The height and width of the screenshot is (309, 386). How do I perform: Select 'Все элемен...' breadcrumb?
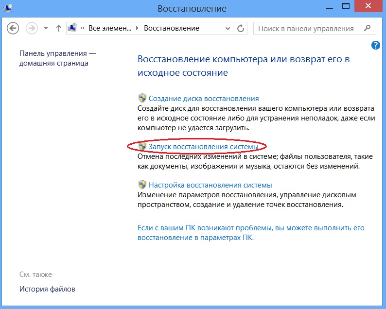click(x=110, y=28)
